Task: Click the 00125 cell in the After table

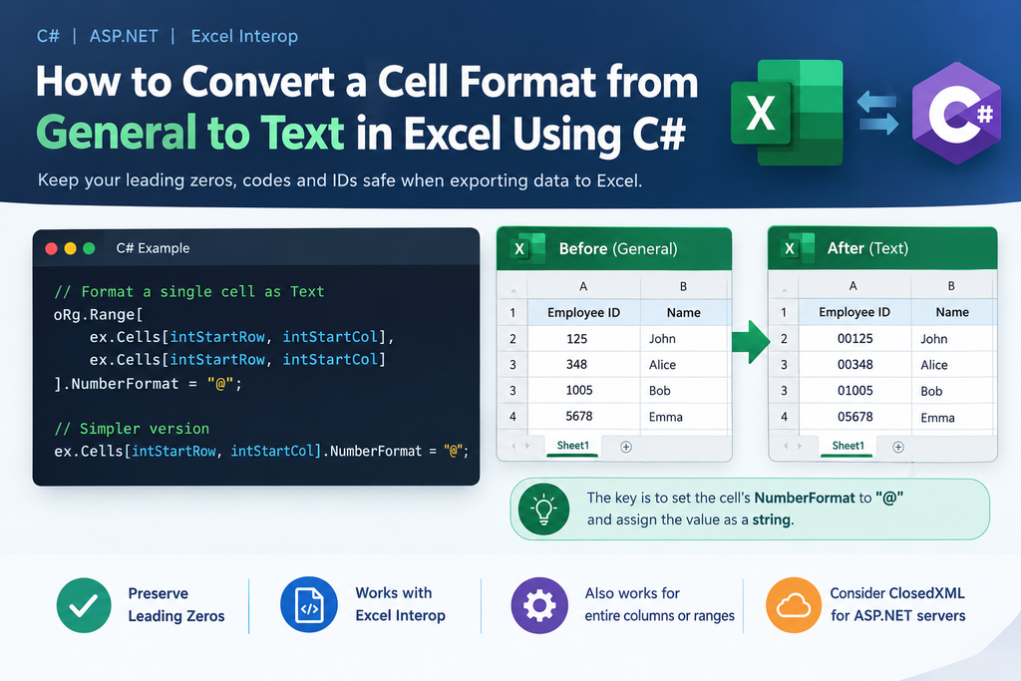Action: tap(854, 339)
